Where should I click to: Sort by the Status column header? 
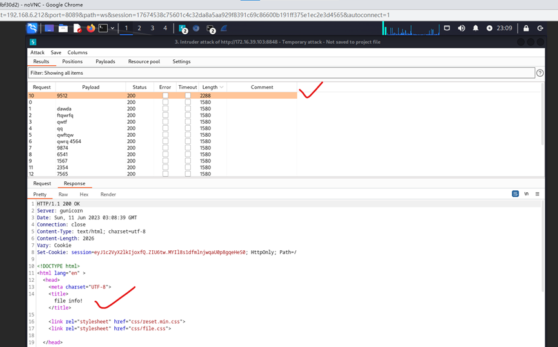pos(139,87)
